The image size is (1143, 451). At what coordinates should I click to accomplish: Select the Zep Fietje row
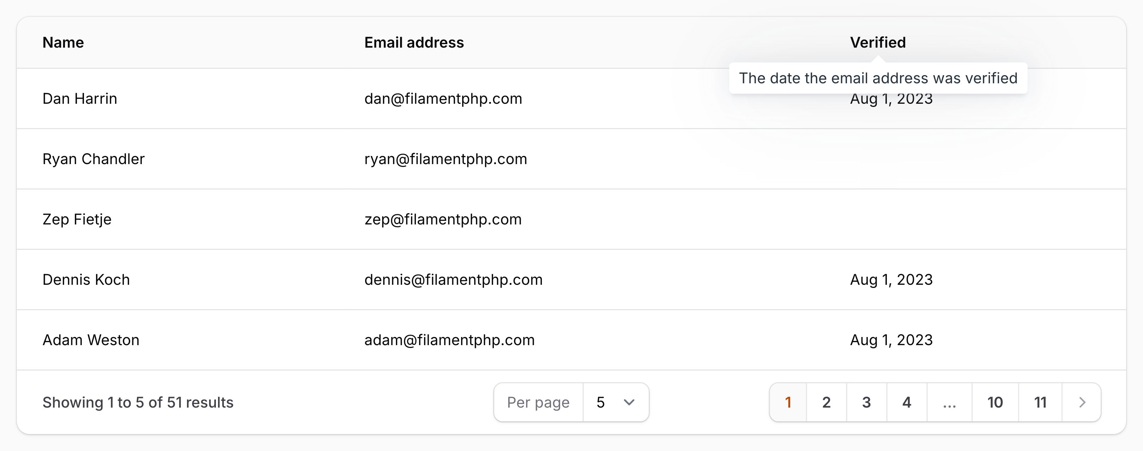[x=571, y=219]
